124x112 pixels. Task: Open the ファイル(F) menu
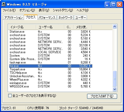[x=9, y=10]
